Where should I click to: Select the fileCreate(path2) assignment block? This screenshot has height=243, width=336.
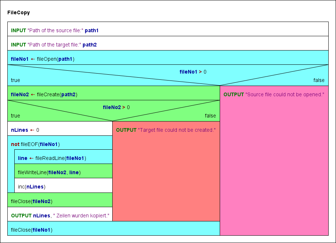[114, 93]
